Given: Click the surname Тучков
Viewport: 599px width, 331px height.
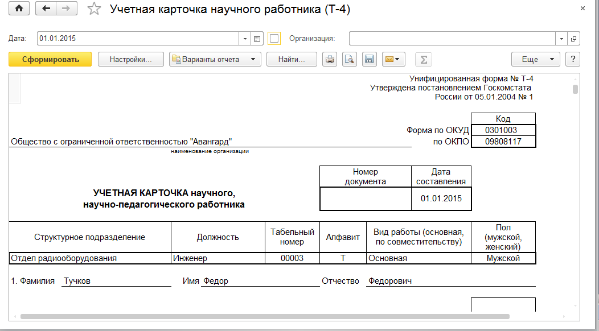Looking at the screenshot, I should point(77,281).
